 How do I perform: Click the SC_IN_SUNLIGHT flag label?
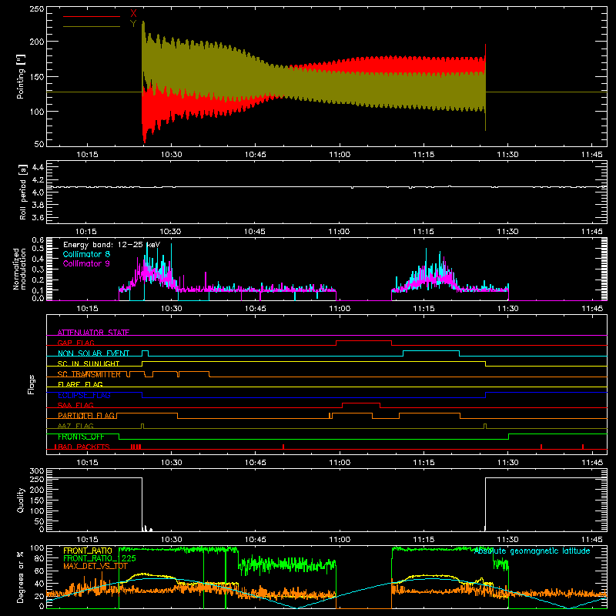click(89, 363)
